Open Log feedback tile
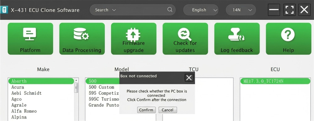This screenshot has height=121, width=314. 237,39
